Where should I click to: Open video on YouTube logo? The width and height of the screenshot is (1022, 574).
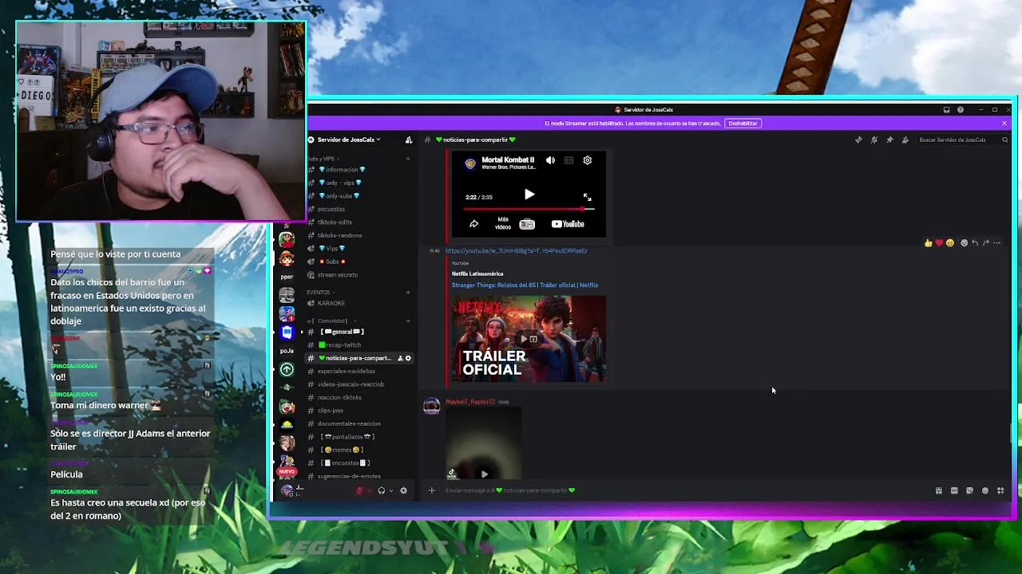568,224
